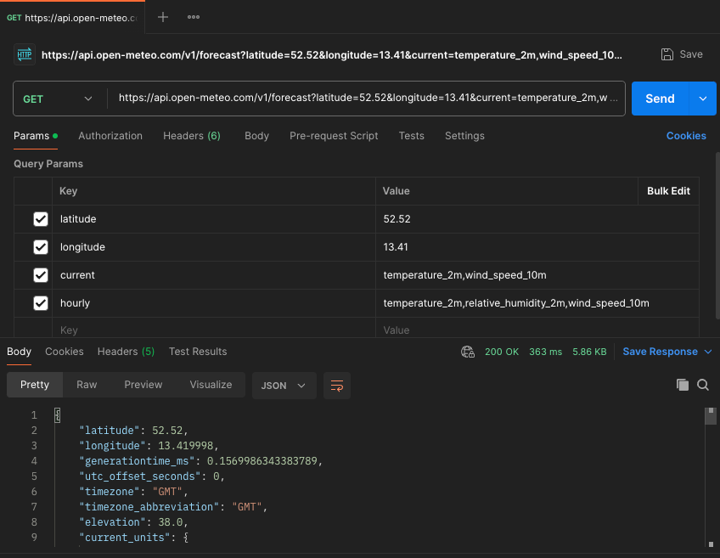Switch to Raw response view
720x558 pixels.
tap(87, 385)
